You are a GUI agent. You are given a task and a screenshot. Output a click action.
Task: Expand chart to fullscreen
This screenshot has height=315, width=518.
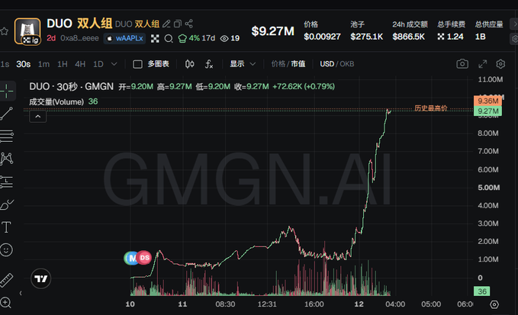[x=483, y=64]
